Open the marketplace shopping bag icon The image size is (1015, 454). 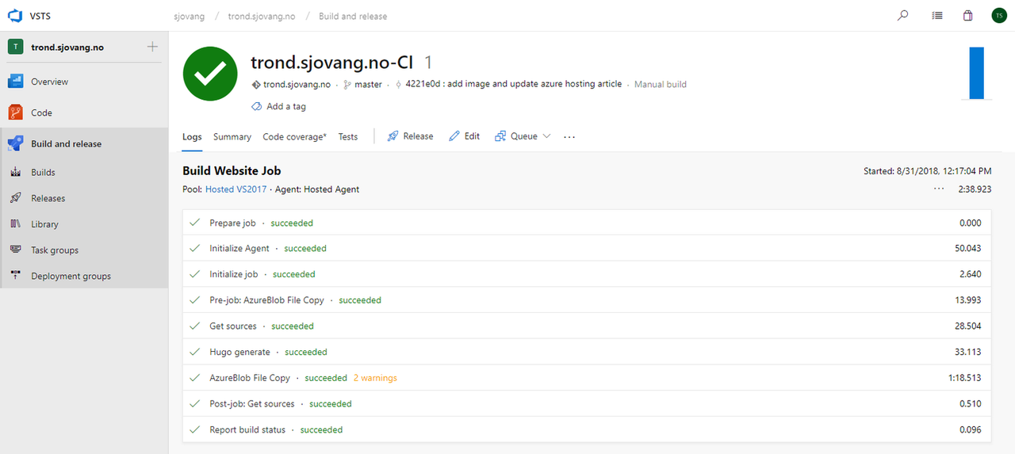(967, 15)
